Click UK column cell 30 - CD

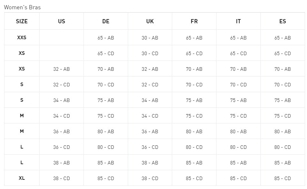pos(150,53)
